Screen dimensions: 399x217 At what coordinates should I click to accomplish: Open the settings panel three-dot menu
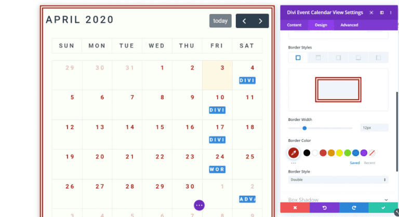point(391,12)
